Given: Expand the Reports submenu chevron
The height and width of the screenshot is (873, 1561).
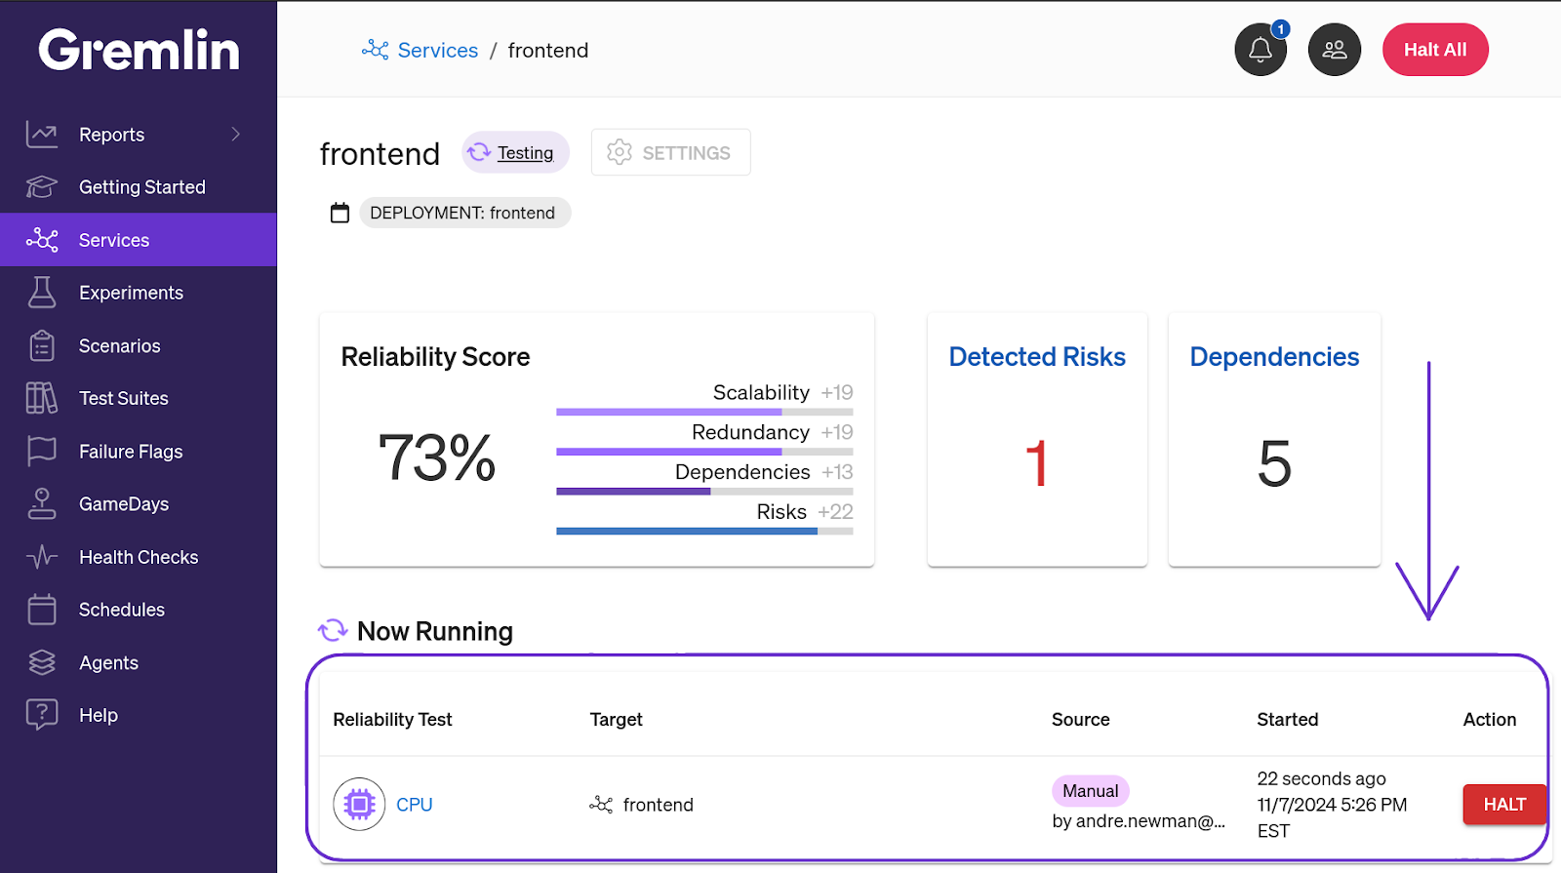Looking at the screenshot, I should tap(235, 135).
